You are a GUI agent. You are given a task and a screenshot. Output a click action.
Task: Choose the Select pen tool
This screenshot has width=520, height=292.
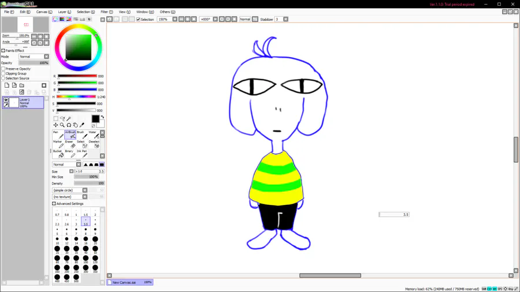click(x=82, y=144)
